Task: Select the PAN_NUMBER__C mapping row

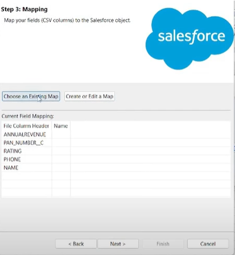Action: [x=116, y=143]
